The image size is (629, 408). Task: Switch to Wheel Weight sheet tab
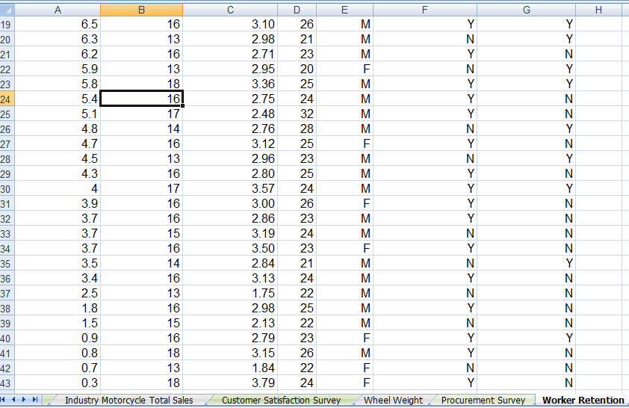click(x=393, y=400)
